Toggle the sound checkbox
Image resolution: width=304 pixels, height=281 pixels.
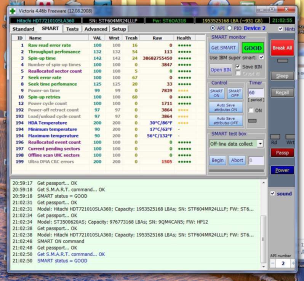tap(272, 194)
